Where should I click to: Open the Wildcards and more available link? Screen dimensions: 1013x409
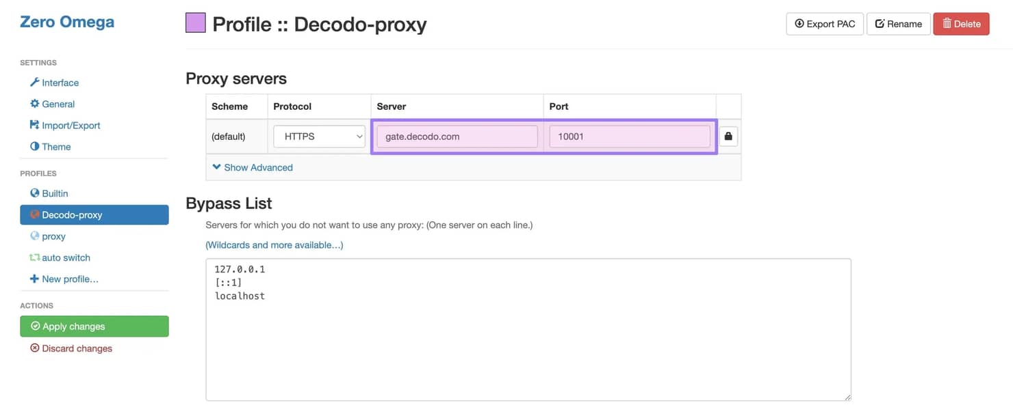click(274, 244)
